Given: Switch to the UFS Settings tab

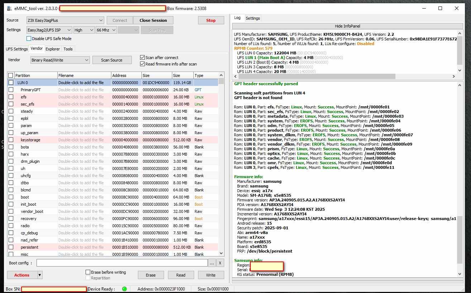Looking at the screenshot, I should point(17,49).
